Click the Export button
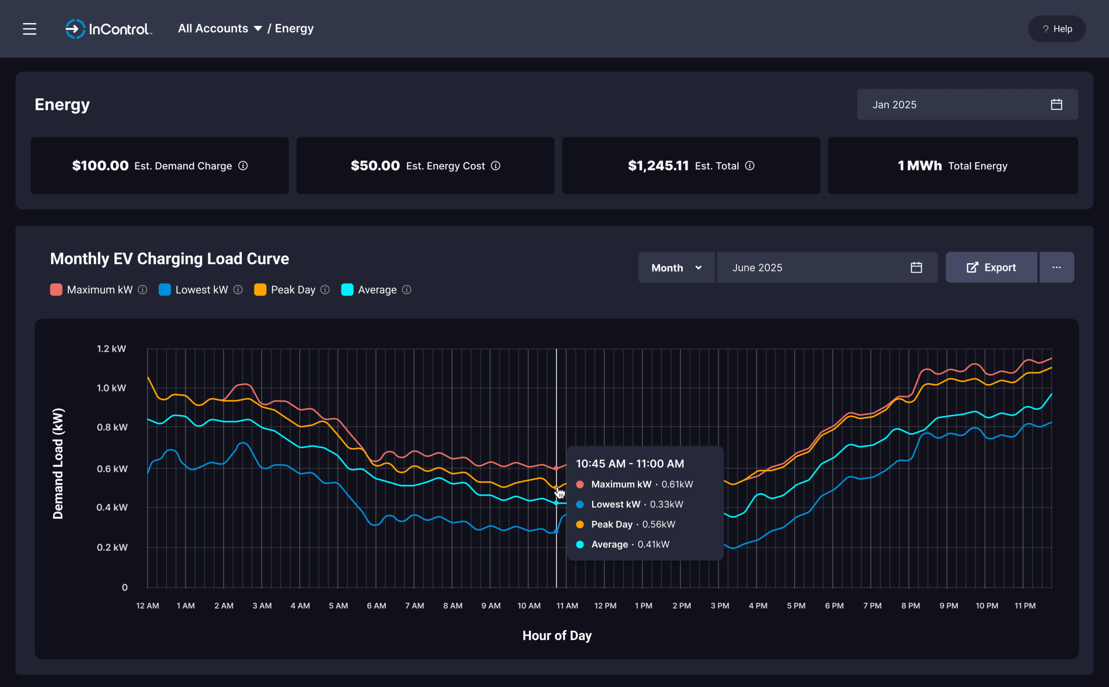1109x687 pixels. pos(991,268)
